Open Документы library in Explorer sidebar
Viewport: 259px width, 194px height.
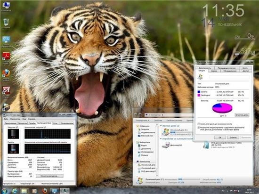point(145,149)
